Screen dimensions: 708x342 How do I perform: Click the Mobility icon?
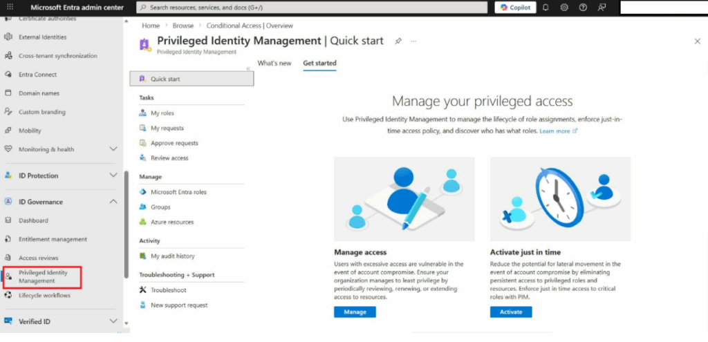click(8, 131)
